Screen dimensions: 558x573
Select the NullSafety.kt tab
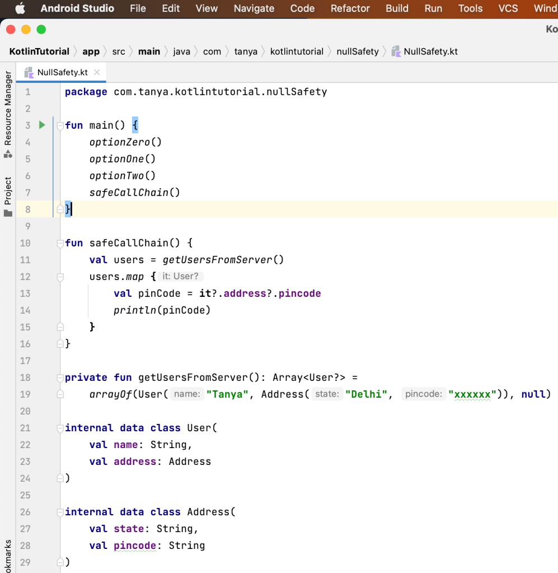(x=62, y=73)
